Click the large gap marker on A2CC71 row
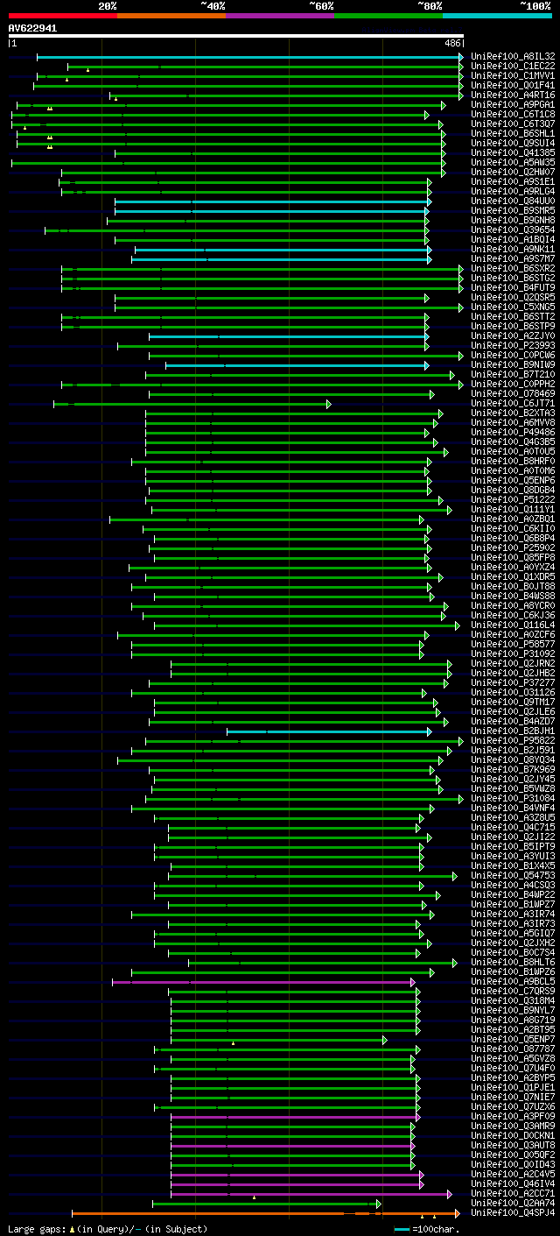Screen dimensions: 560x1236 255,1197
